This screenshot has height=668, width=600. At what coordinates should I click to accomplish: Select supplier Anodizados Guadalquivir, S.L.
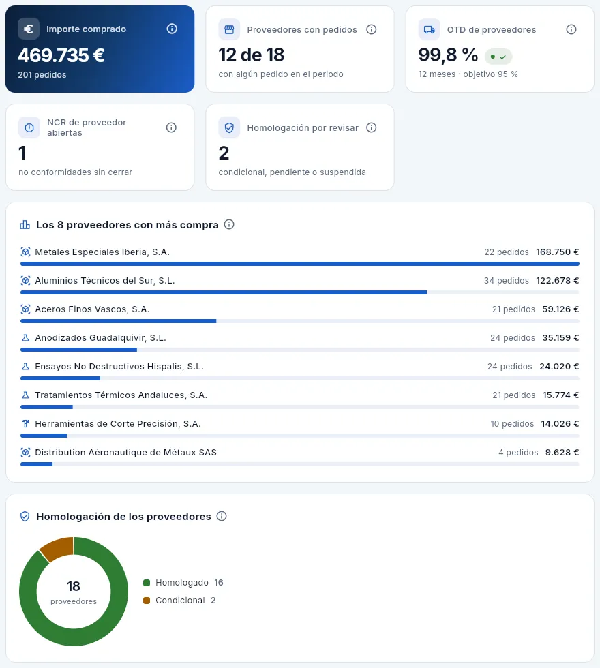[x=101, y=338]
